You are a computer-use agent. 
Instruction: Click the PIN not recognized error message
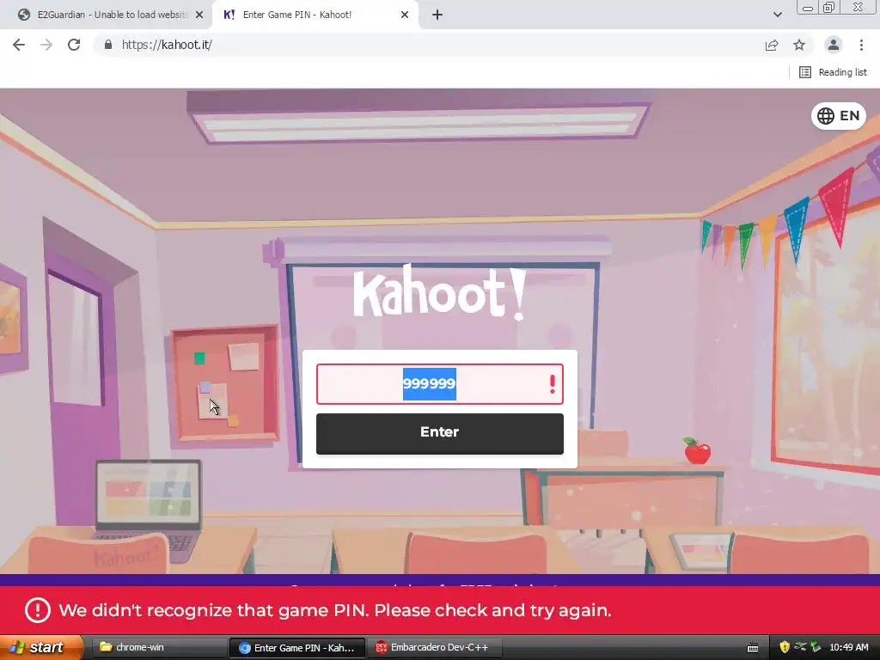pos(335,611)
